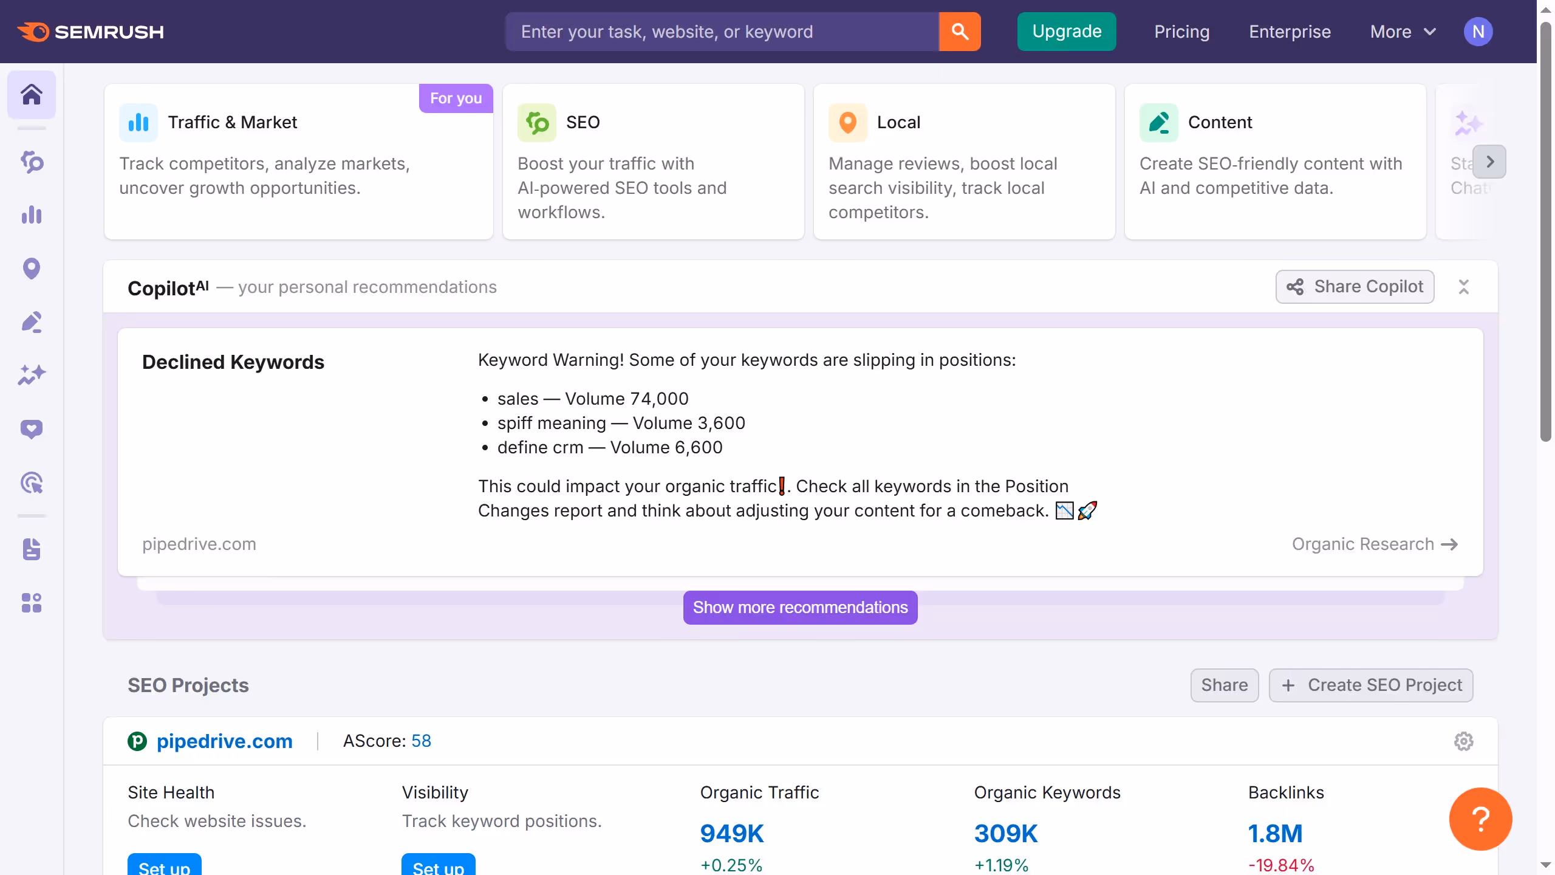Open the pipedrive.com project settings gear
The width and height of the screenshot is (1555, 875).
coord(1464,741)
